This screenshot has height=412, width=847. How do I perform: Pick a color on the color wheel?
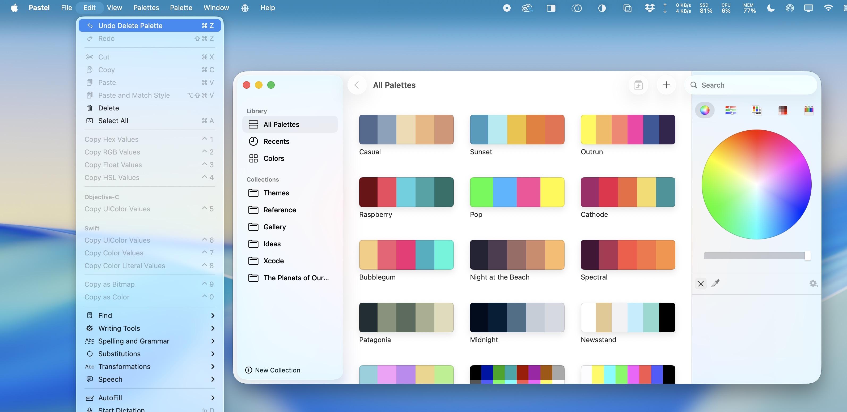[756, 184]
